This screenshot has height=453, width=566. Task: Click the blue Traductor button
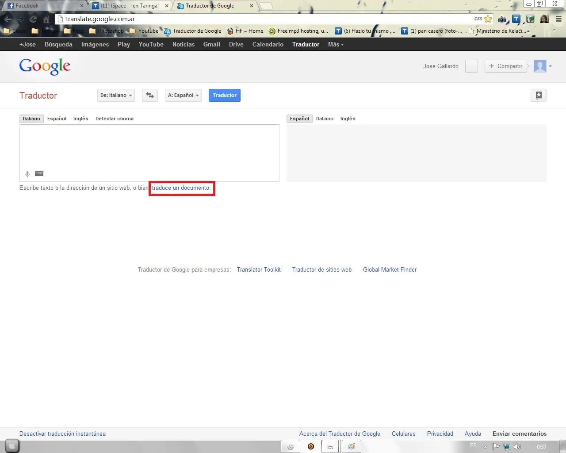pyautogui.click(x=225, y=95)
